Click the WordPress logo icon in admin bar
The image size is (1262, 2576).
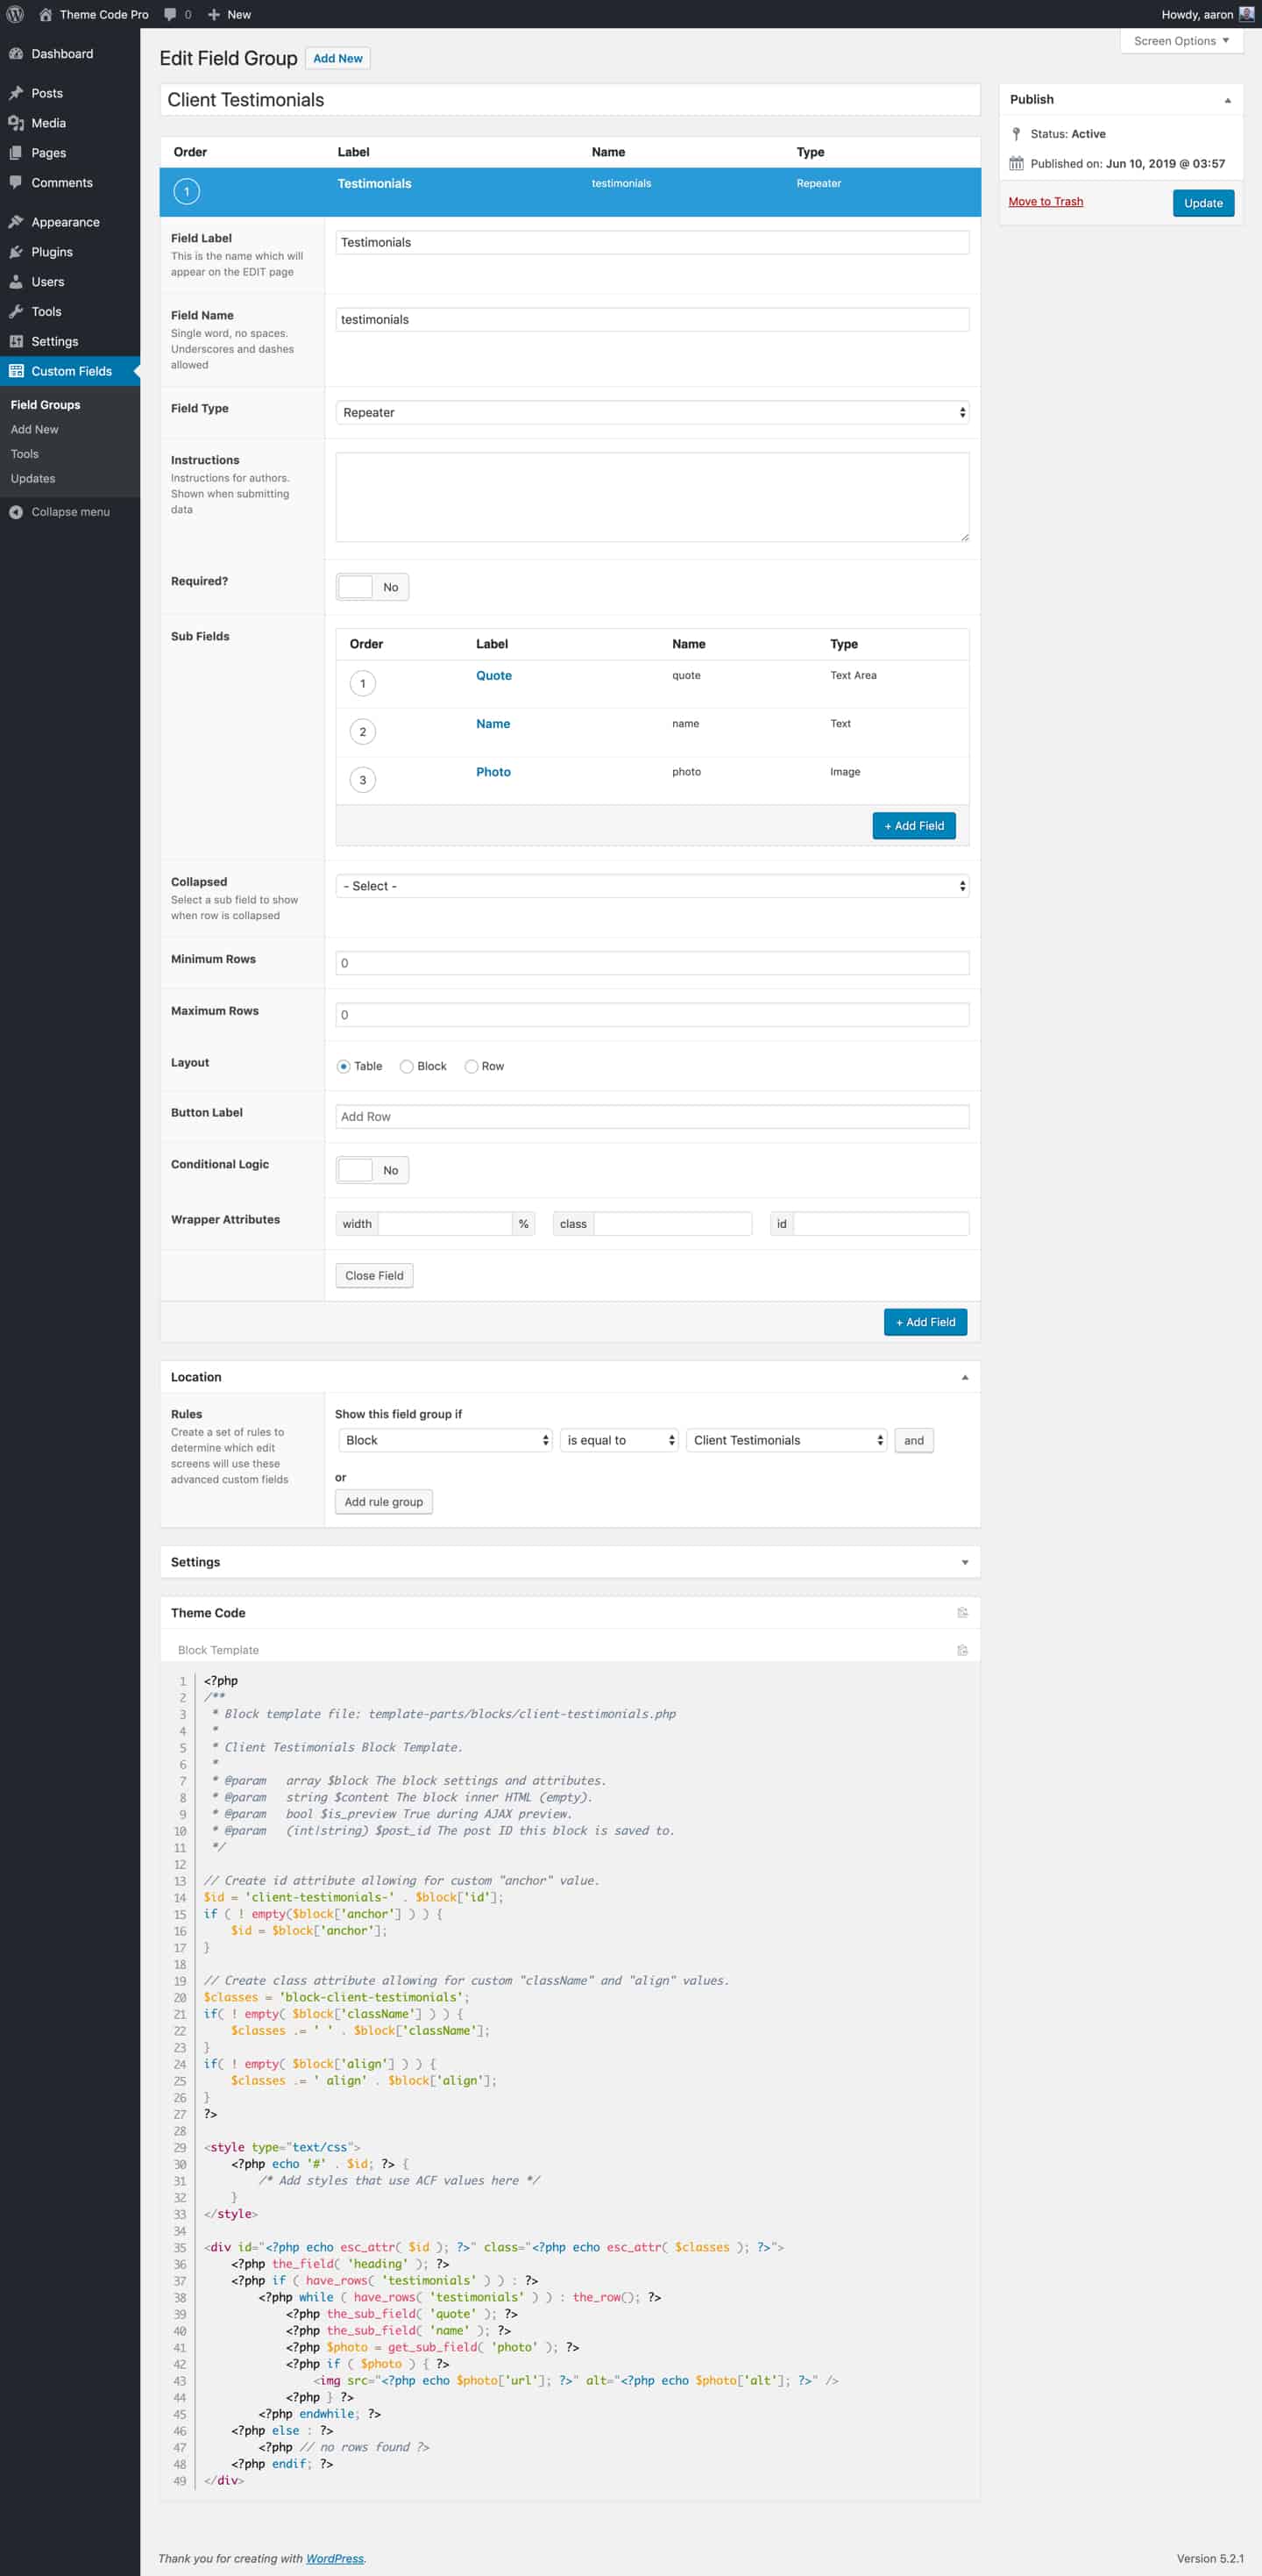point(15,14)
